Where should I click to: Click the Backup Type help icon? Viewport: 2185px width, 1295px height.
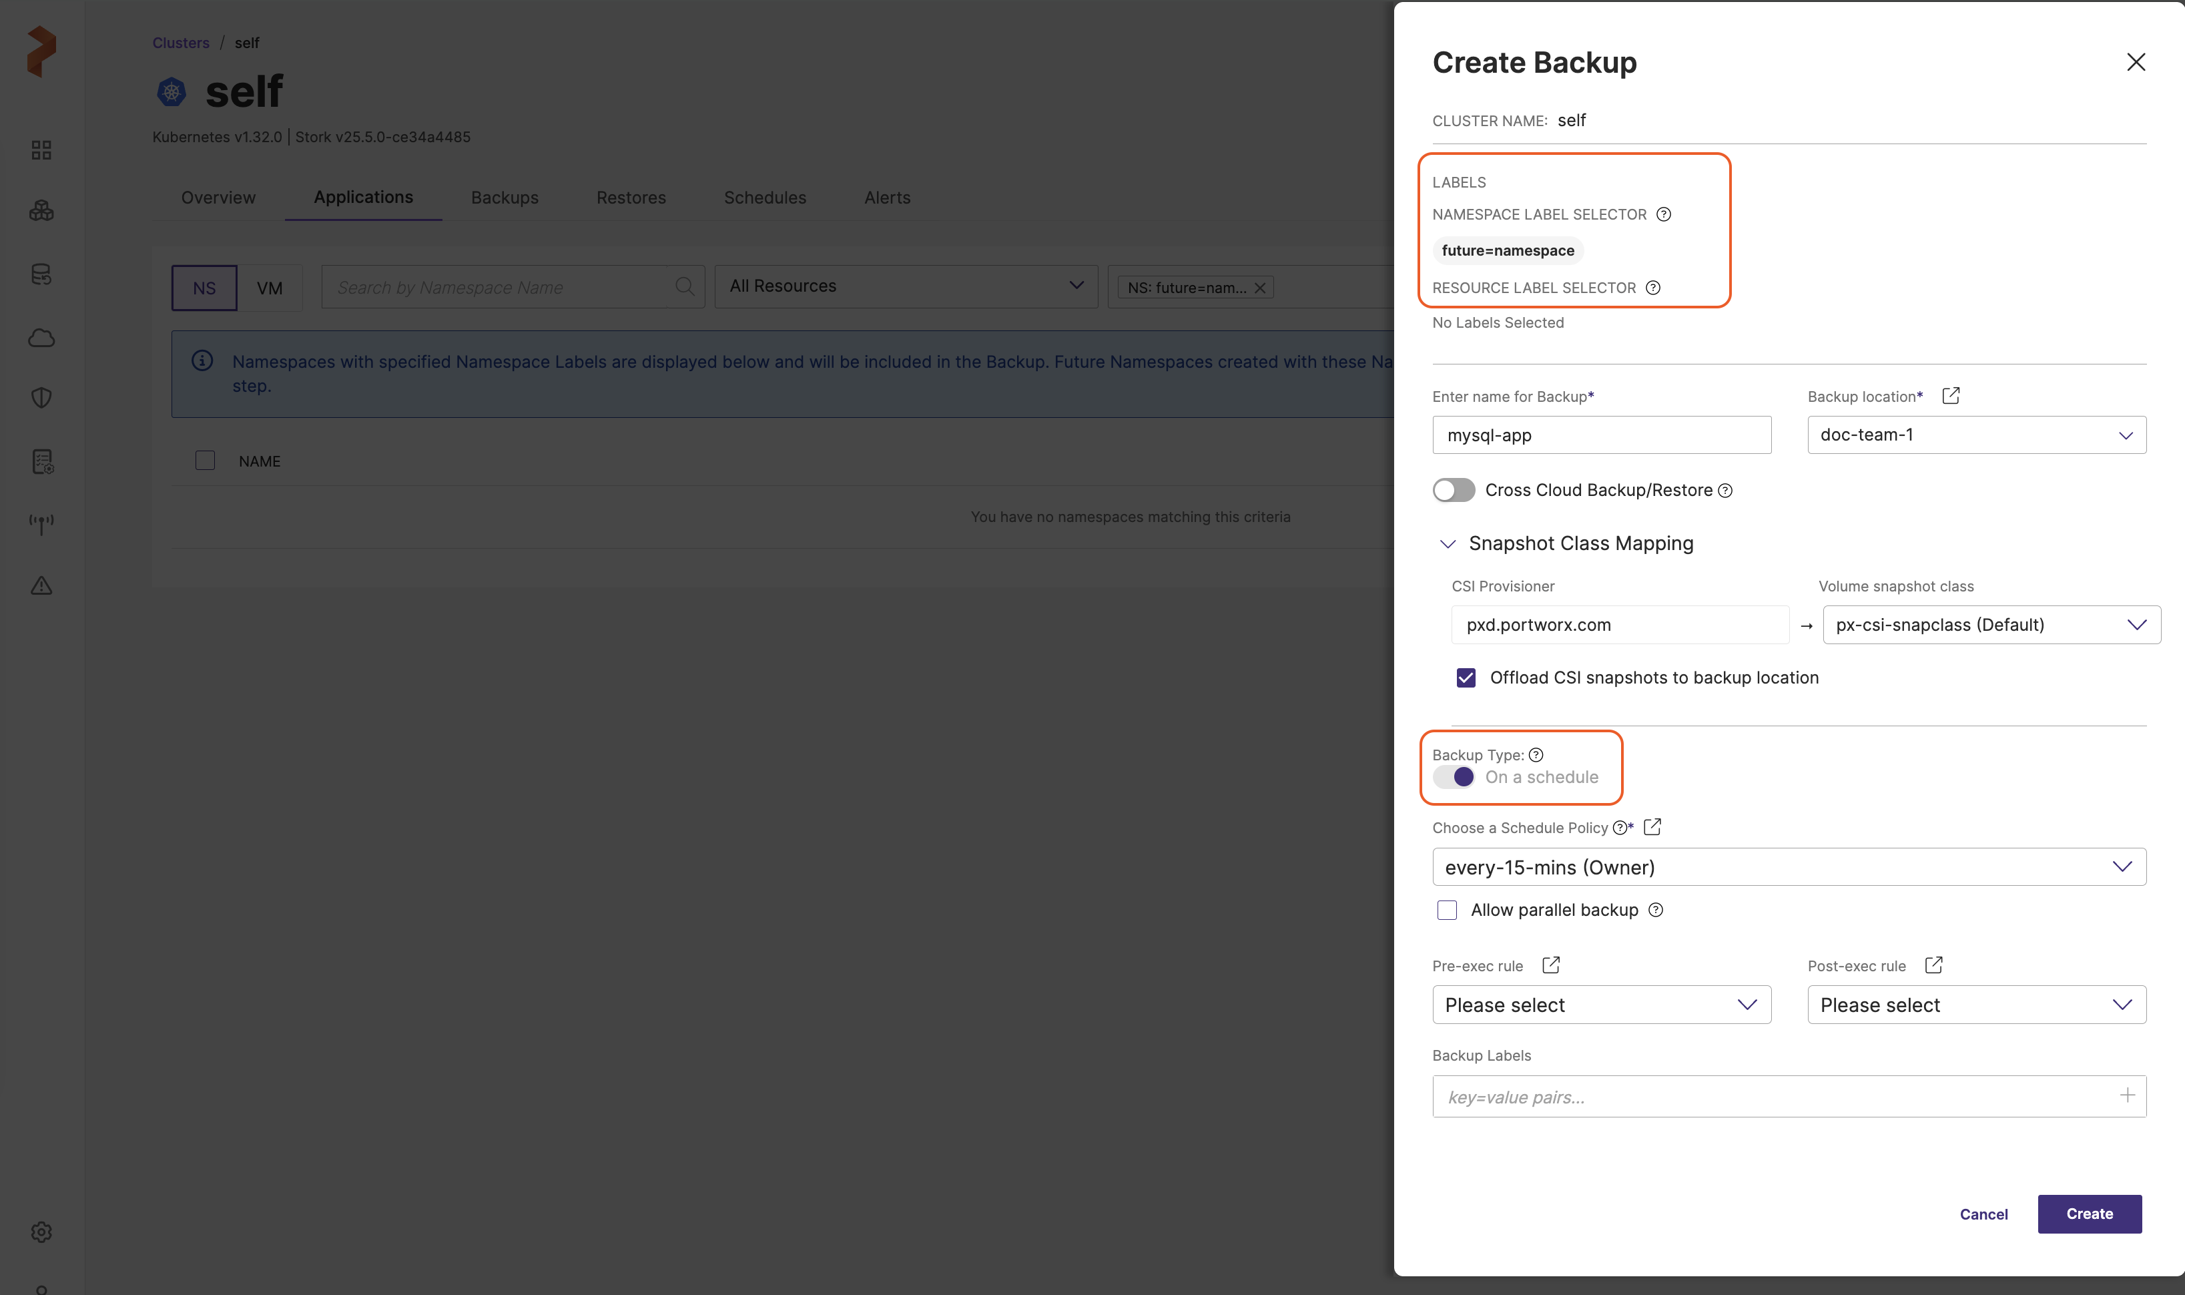(1536, 755)
